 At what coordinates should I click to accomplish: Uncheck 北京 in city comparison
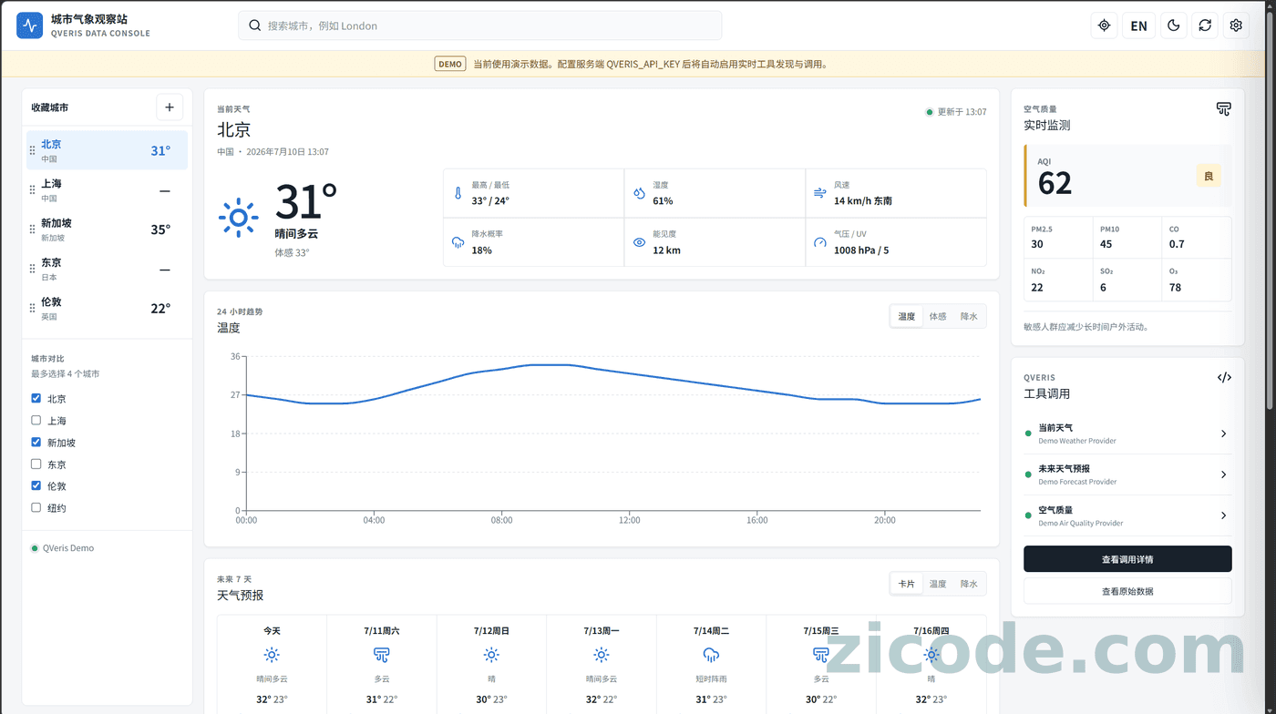36,398
